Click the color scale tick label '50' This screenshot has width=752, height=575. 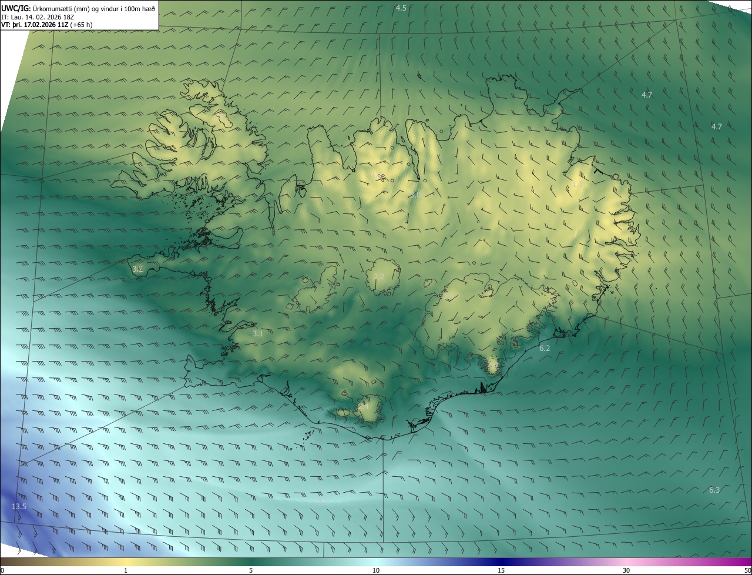click(747, 570)
